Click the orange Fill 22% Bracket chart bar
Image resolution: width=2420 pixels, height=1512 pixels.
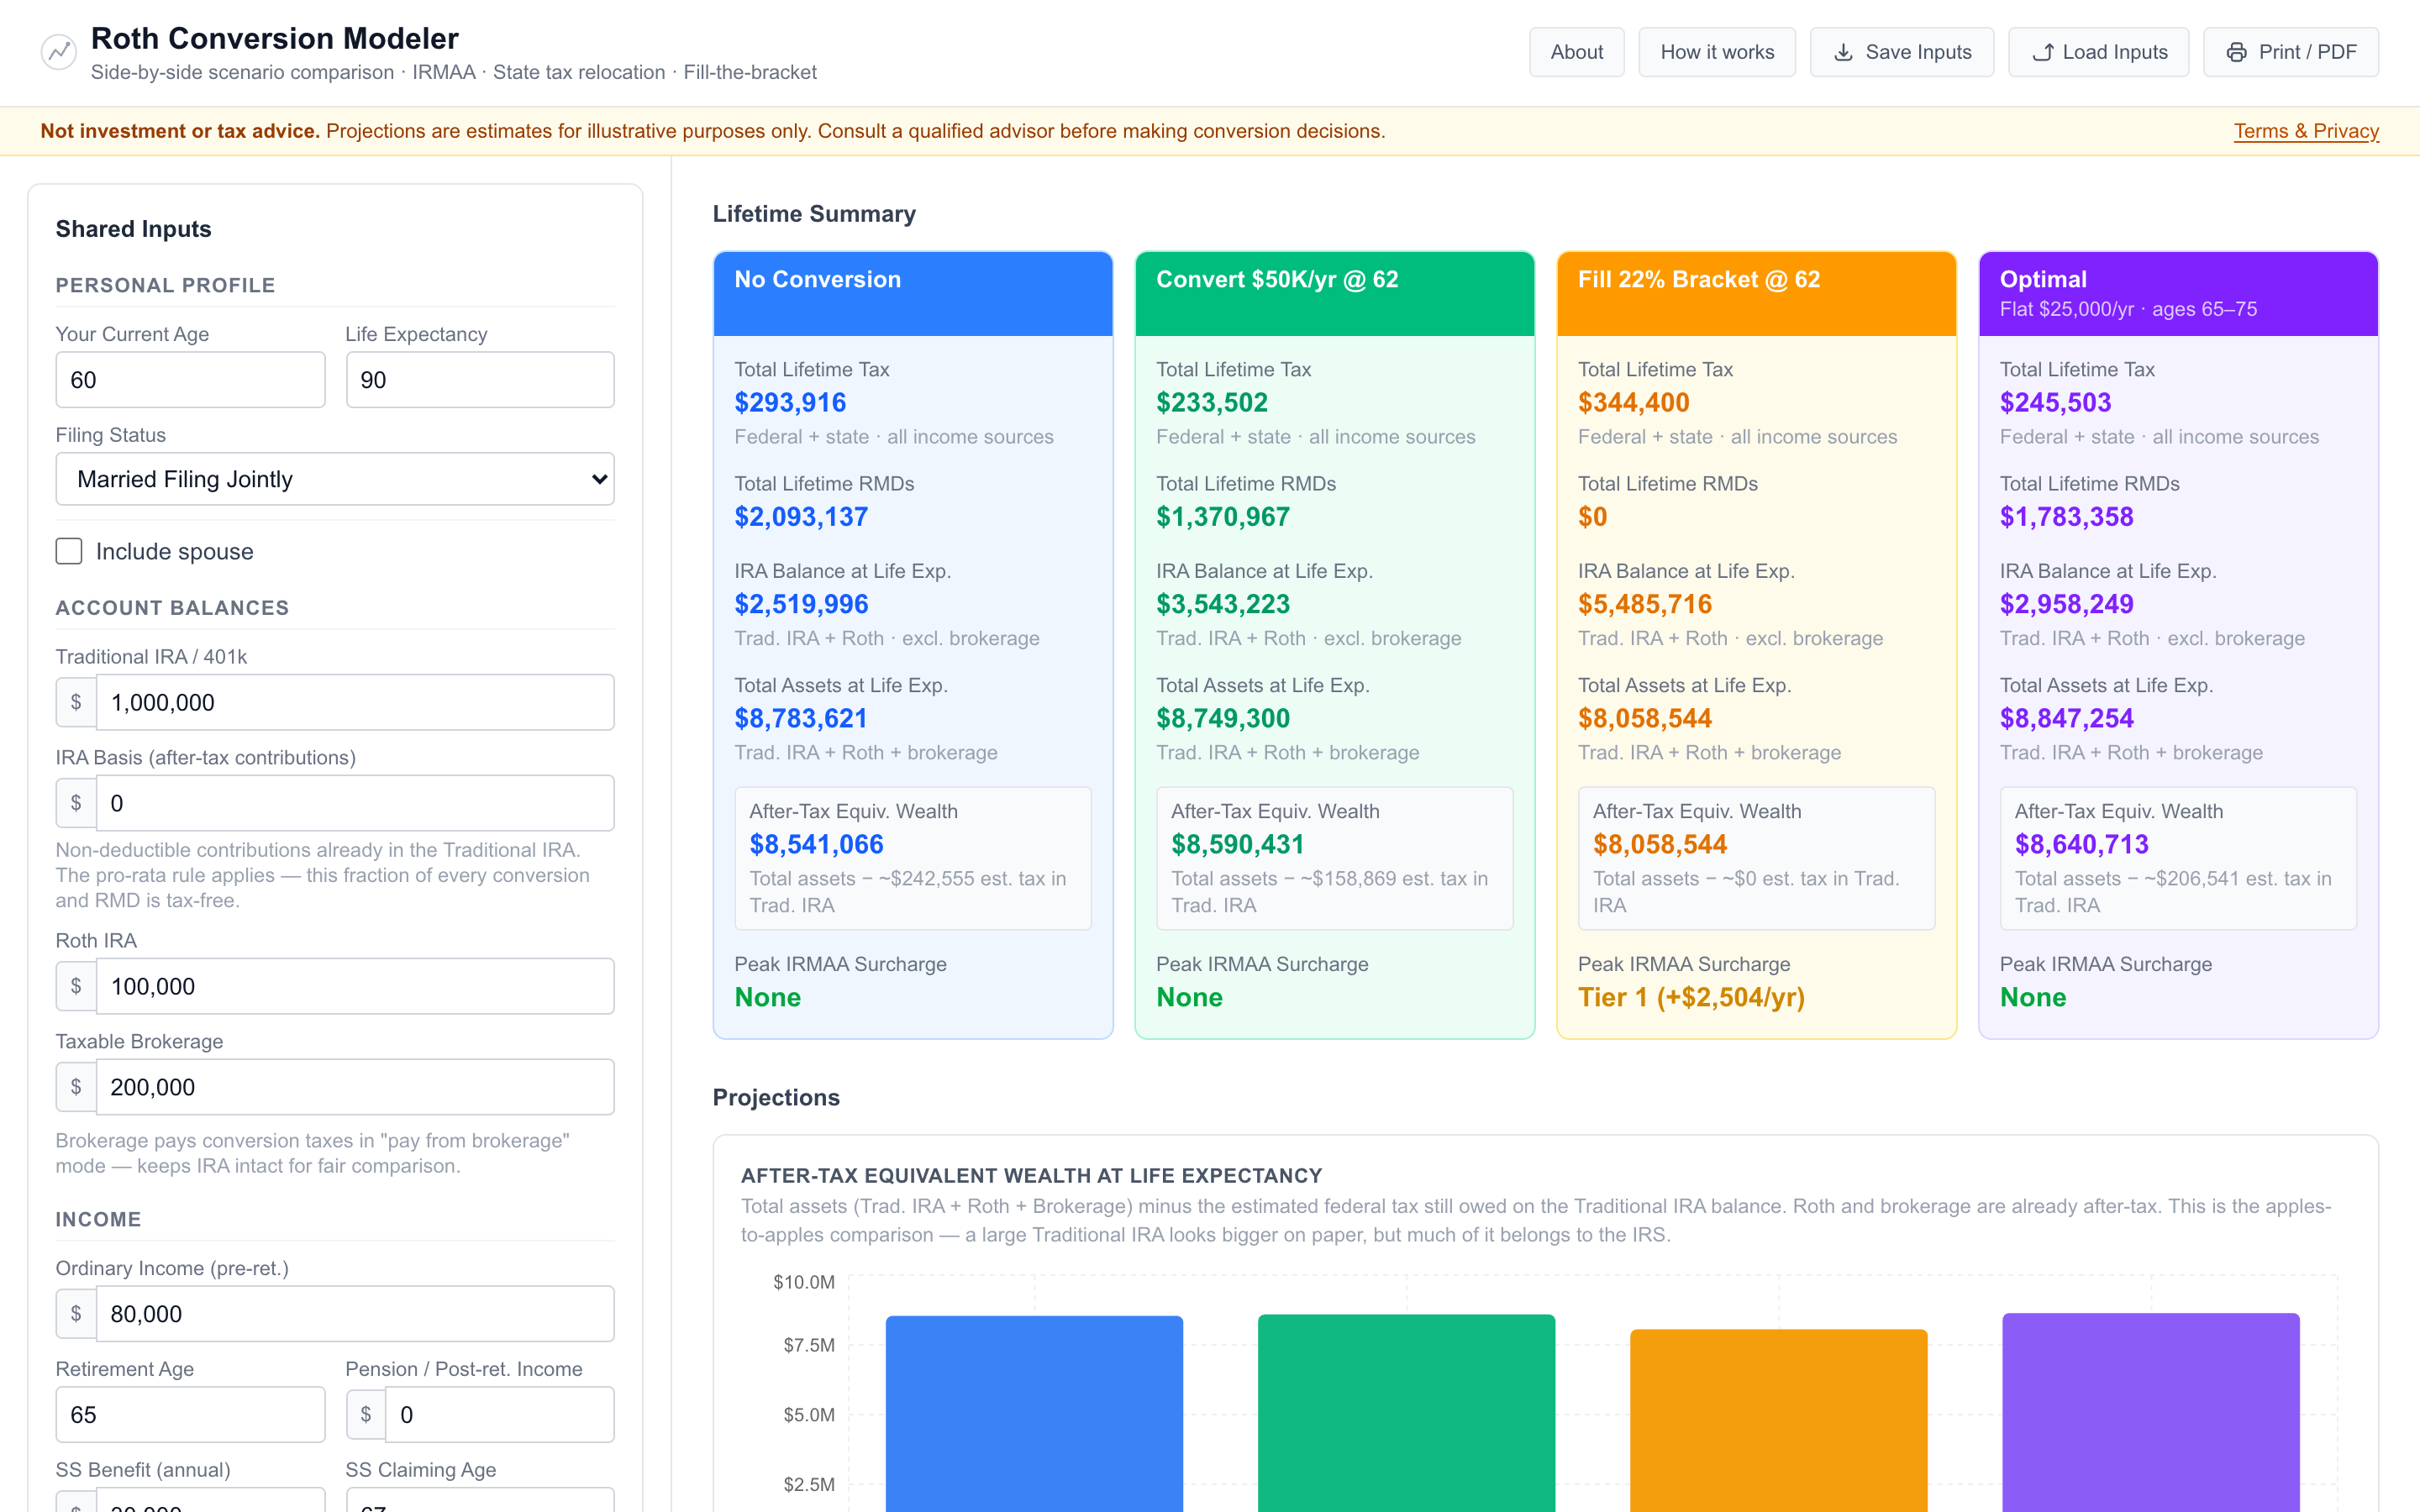[x=1778, y=1420]
